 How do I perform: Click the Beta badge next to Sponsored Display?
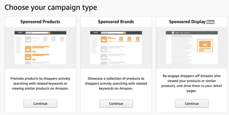(x=210, y=22)
